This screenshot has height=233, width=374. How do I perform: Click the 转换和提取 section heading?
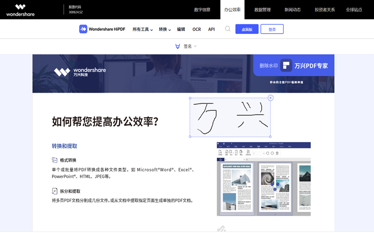tap(65, 146)
